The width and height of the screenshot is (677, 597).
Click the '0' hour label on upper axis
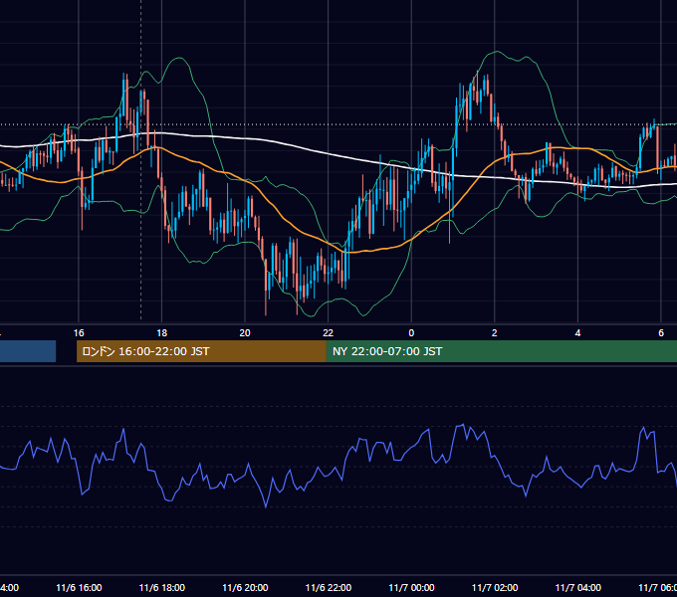click(x=411, y=333)
